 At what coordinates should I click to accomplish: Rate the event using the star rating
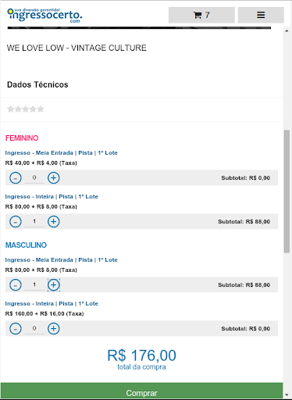click(26, 109)
